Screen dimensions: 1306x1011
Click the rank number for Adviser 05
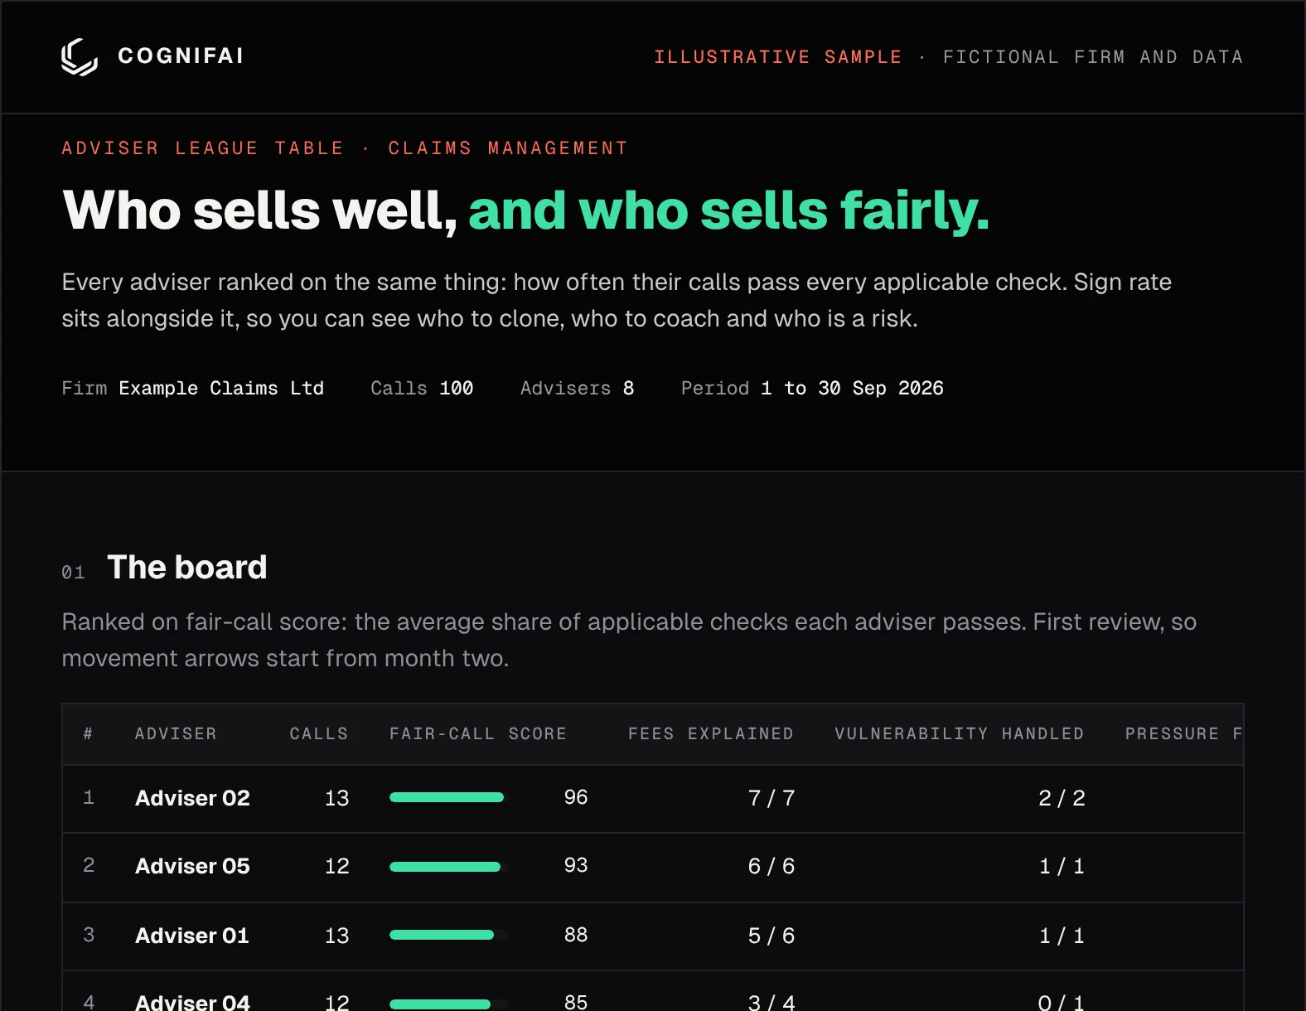coord(89,865)
